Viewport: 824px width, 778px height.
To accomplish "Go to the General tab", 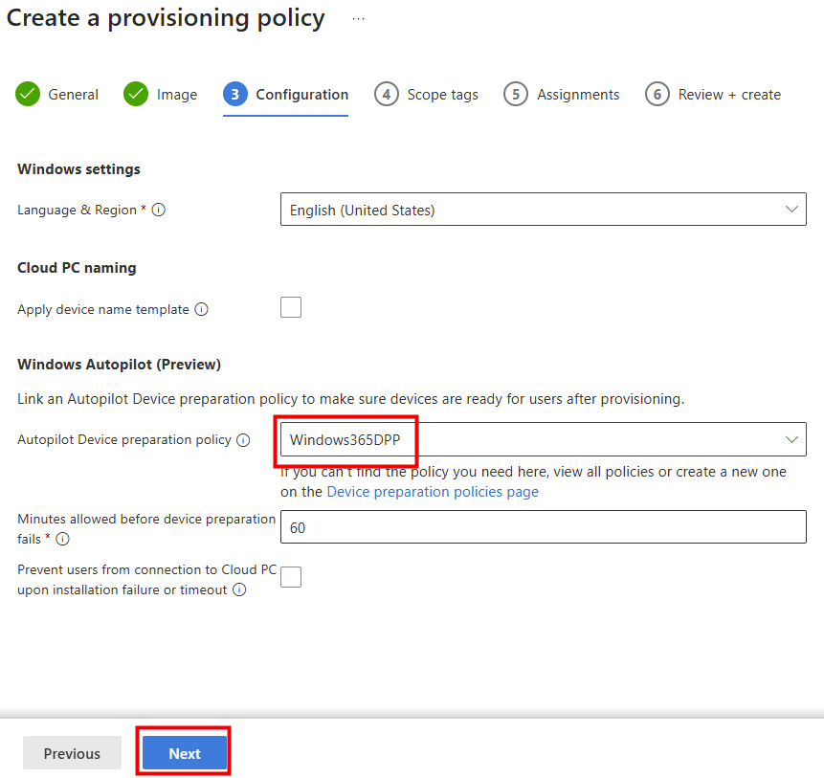I will pos(56,95).
